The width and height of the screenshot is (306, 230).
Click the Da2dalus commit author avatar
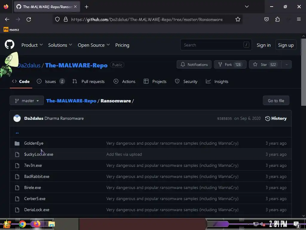tap(17, 118)
